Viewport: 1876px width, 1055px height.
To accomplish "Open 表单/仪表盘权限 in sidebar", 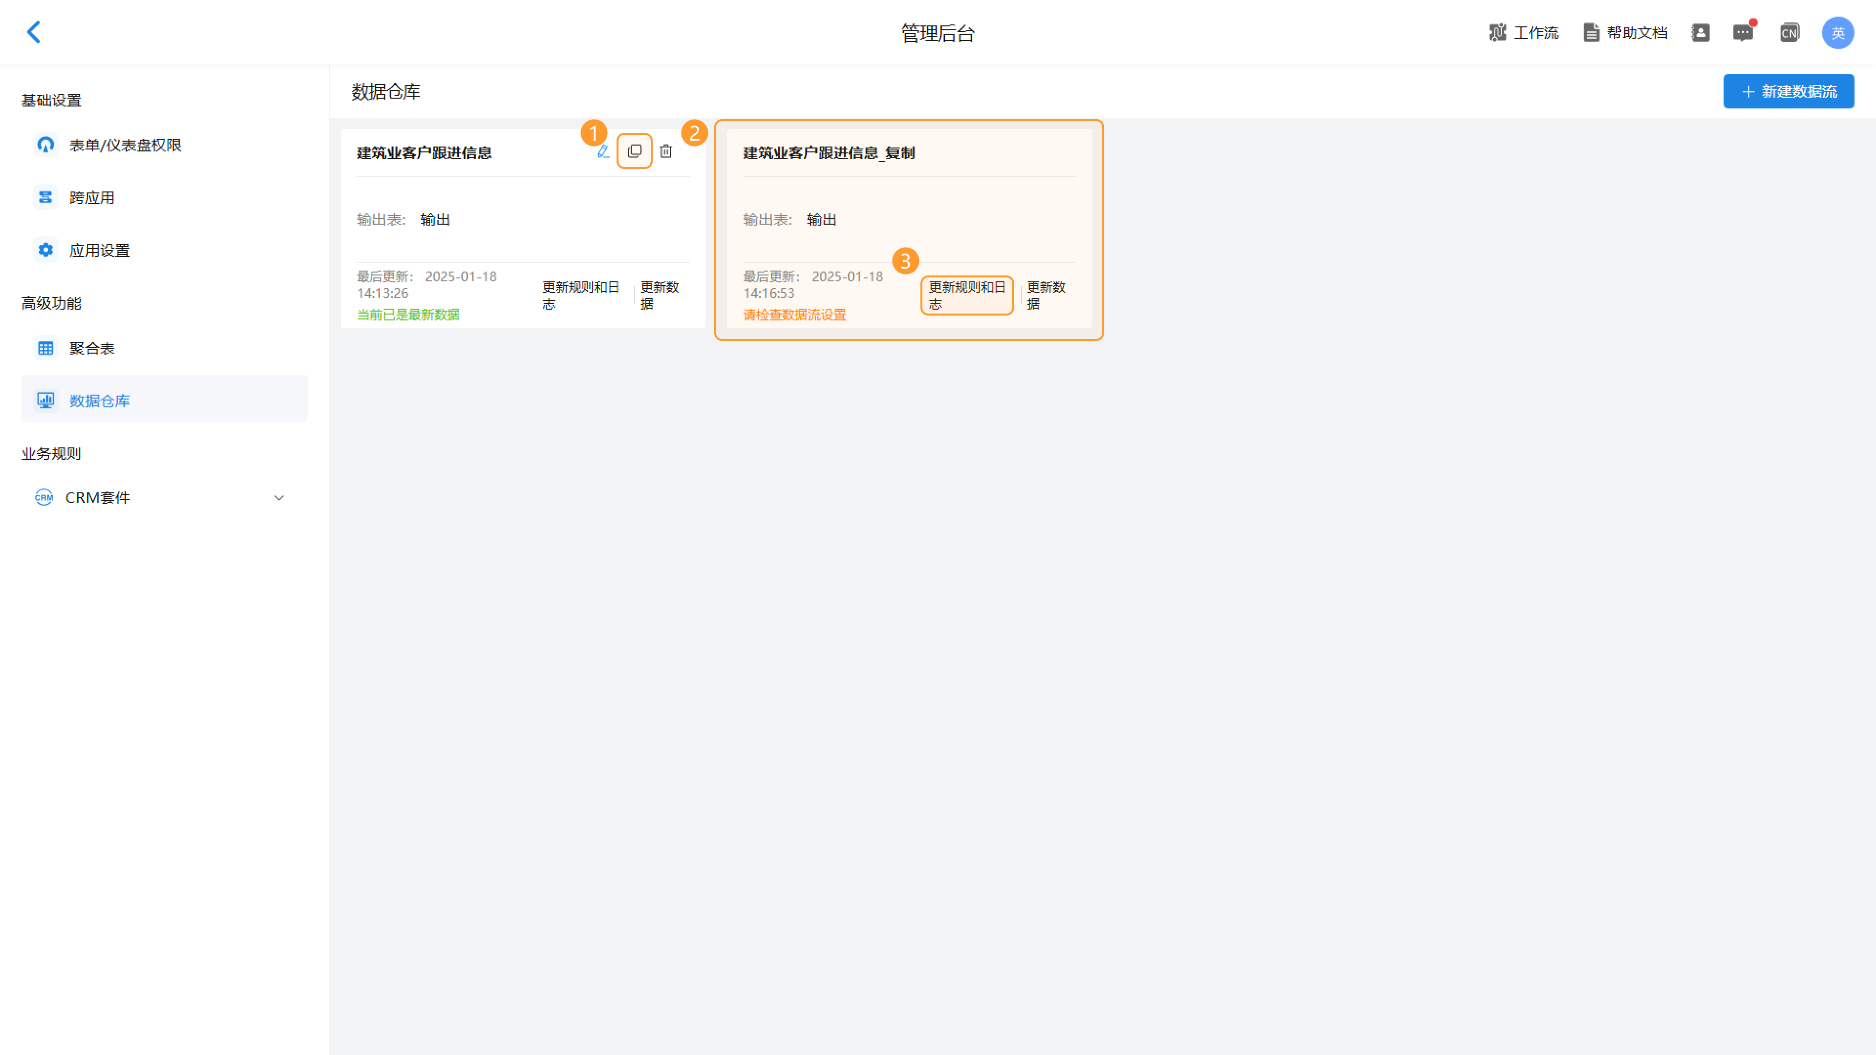I will point(165,145).
